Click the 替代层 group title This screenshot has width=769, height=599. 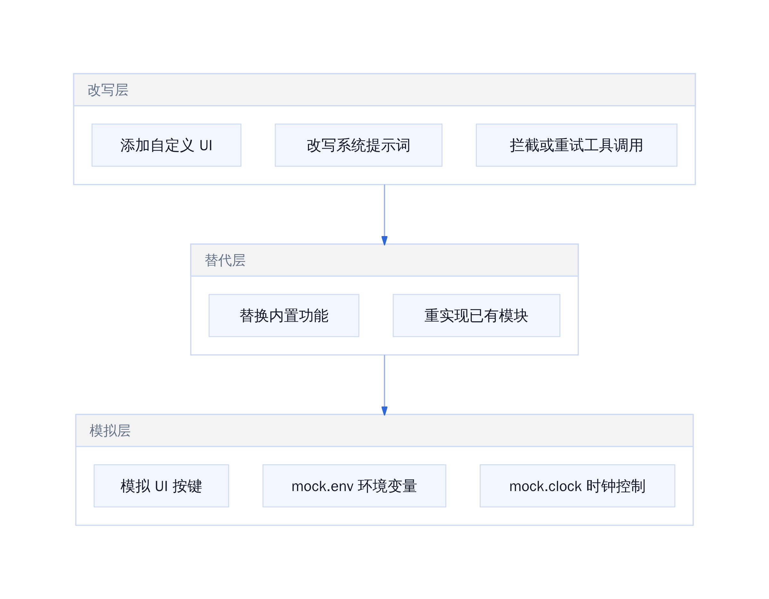[x=225, y=260]
